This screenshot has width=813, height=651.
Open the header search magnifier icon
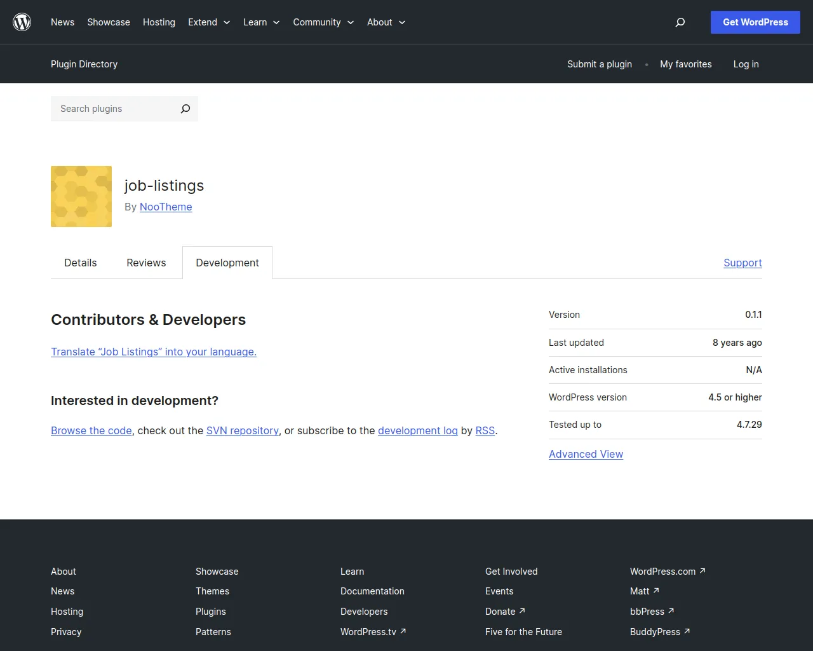680,22
